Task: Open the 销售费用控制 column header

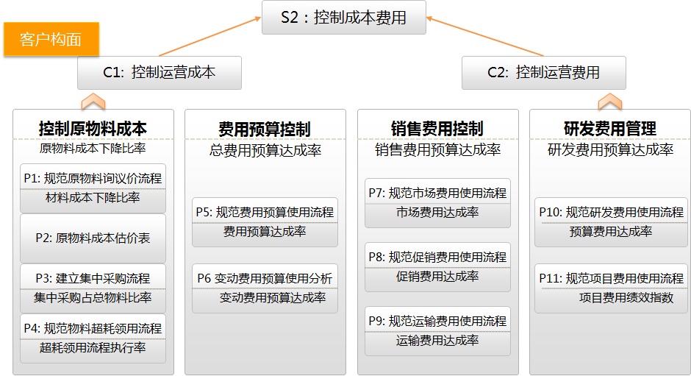Action: point(437,129)
